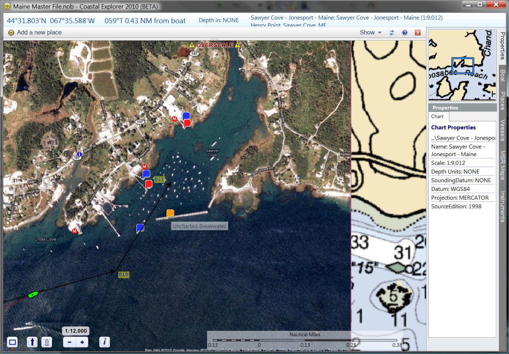The width and height of the screenshot is (509, 354).
Task: Open the Boat side tab
Action: click(502, 75)
